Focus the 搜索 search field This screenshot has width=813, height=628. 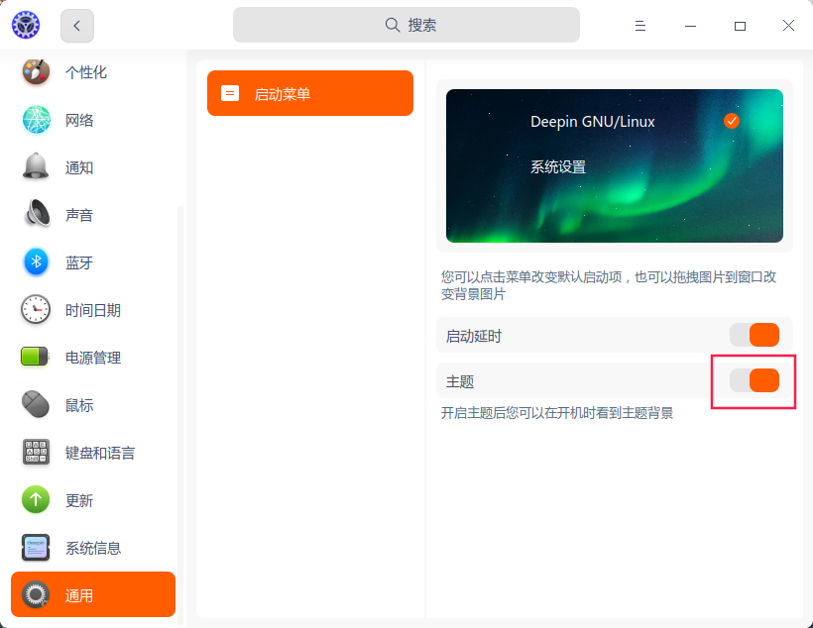406,25
